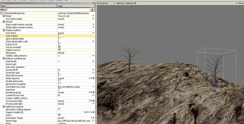Enable the Ignore distant lights checkbox
This screenshot has width=244, height=124.
point(60,39)
